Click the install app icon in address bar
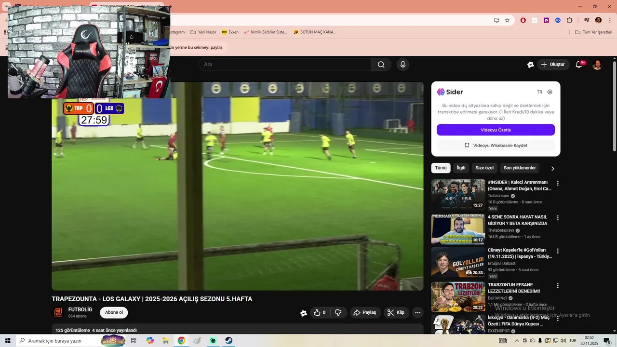Image resolution: width=617 pixels, height=347 pixels. (x=496, y=20)
